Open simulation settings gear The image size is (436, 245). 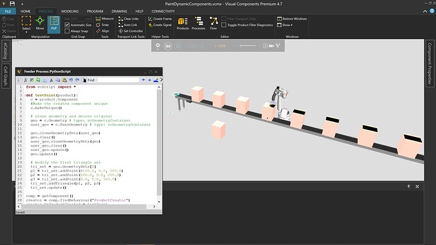point(158,45)
